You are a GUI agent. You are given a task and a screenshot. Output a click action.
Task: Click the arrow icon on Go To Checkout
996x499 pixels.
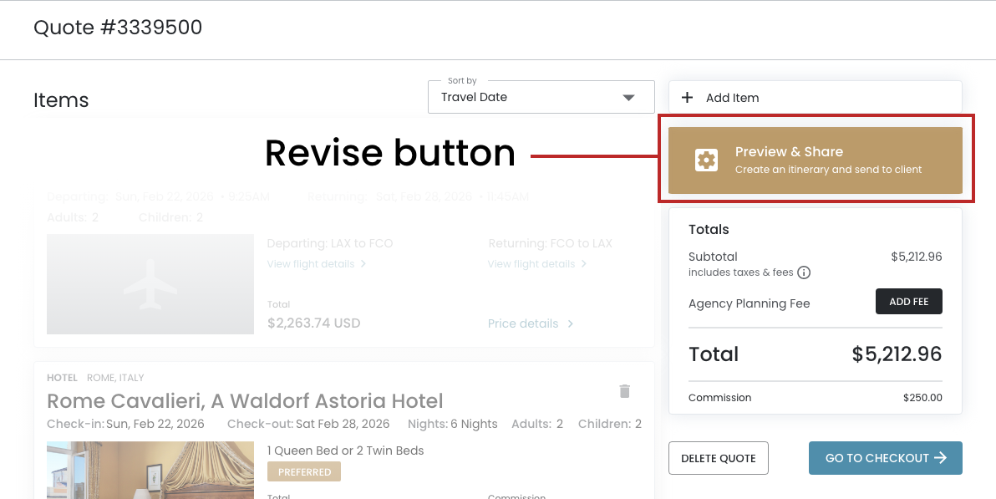(940, 458)
